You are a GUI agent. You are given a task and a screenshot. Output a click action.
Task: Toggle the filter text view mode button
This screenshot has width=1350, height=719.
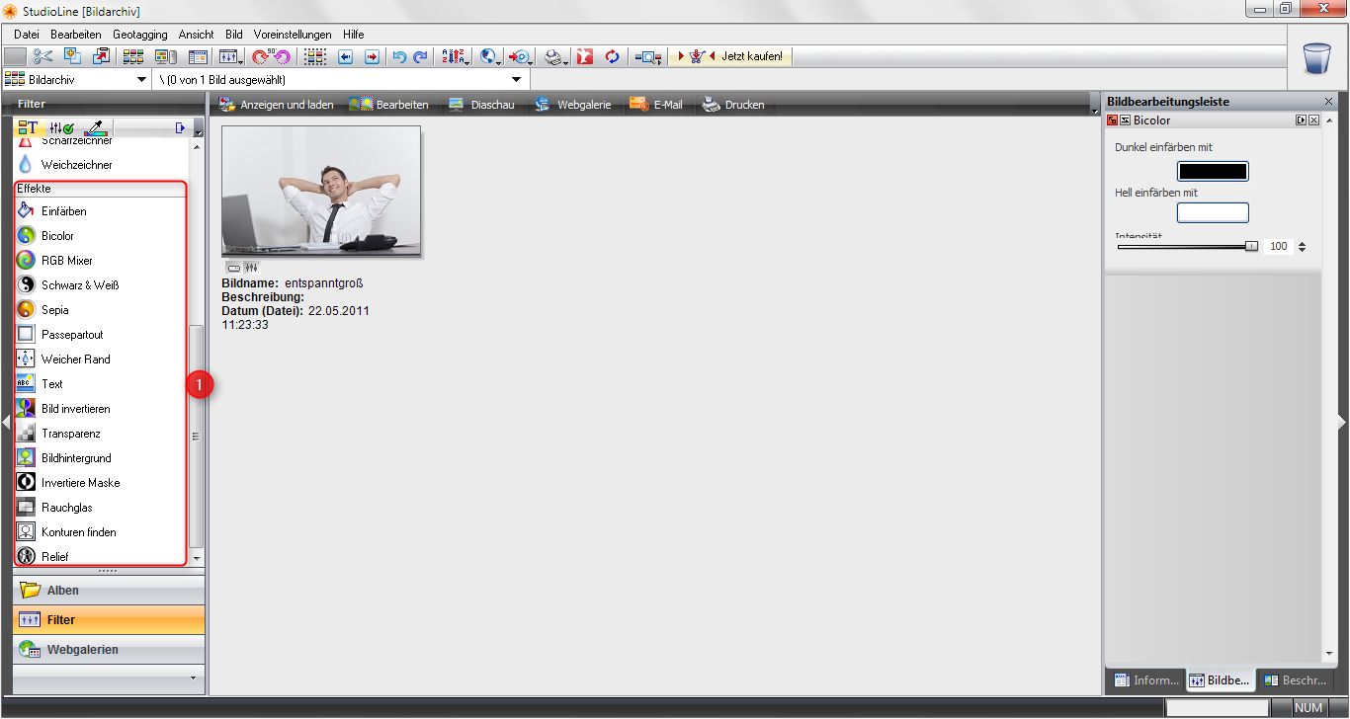point(28,128)
